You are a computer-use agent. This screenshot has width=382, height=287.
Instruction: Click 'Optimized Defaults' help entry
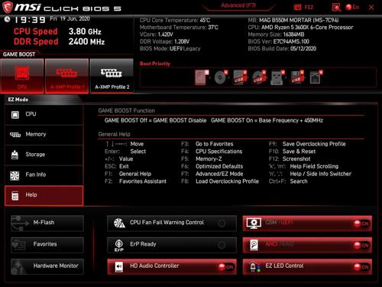coord(219,166)
